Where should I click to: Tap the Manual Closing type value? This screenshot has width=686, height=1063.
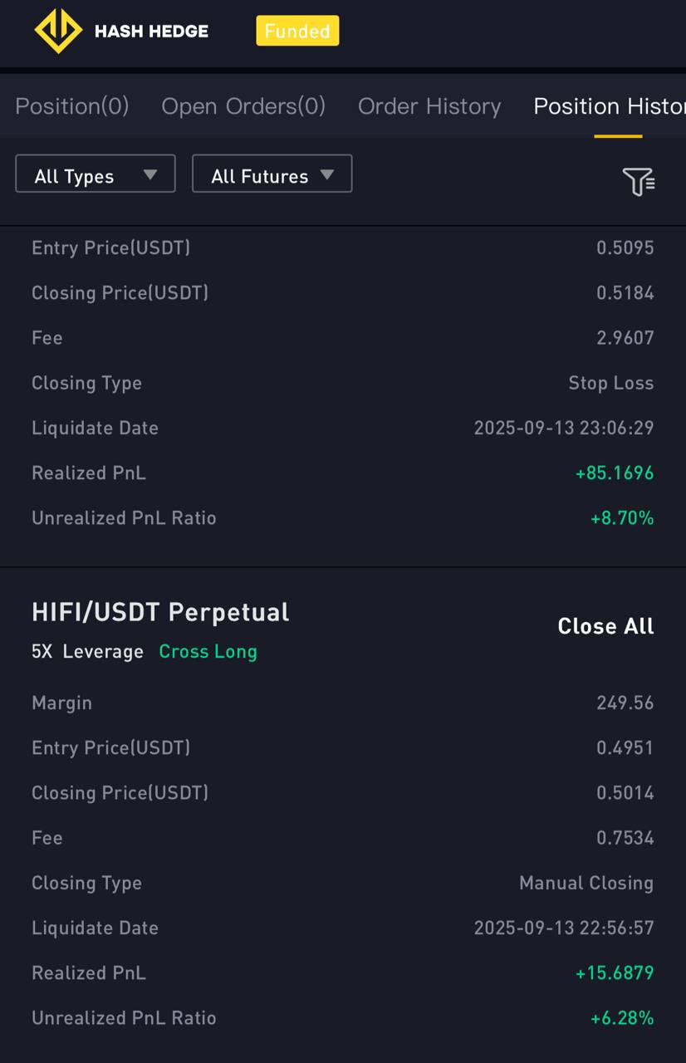point(586,883)
